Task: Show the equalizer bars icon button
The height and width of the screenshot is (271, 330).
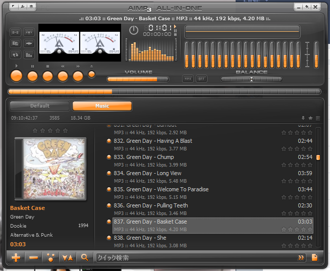Action: tap(29, 55)
